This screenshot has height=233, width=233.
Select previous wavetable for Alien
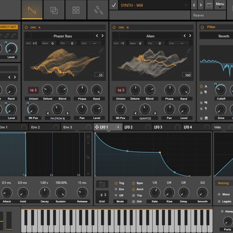click(185, 36)
